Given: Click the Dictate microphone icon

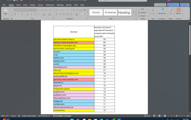Looking at the screenshot, I should point(153,10).
